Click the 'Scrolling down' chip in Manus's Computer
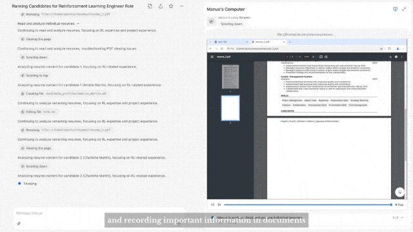 tap(231, 24)
